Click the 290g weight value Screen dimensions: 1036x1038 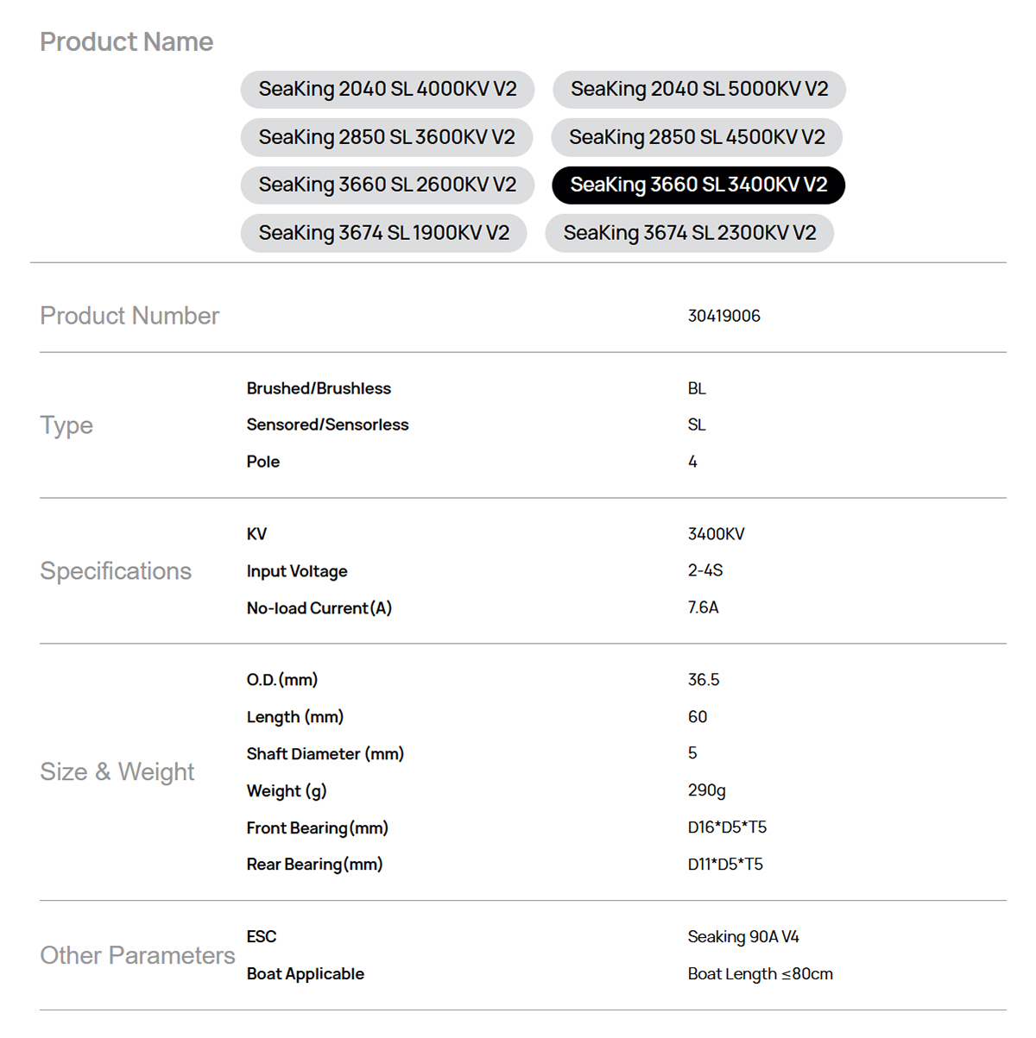tap(706, 790)
